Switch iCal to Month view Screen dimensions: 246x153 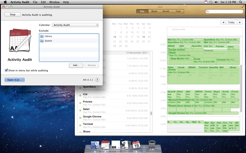click(166, 11)
